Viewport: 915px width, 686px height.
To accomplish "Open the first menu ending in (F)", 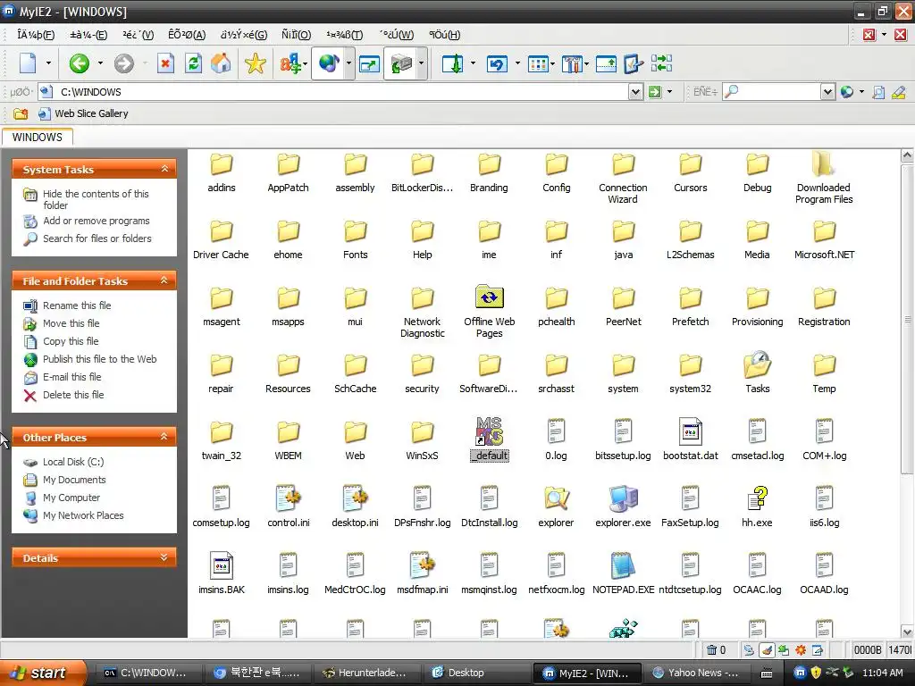I will (x=36, y=35).
